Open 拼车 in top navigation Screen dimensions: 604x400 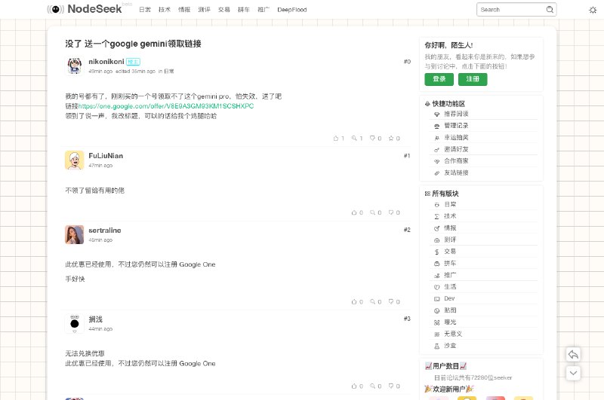[x=244, y=10]
